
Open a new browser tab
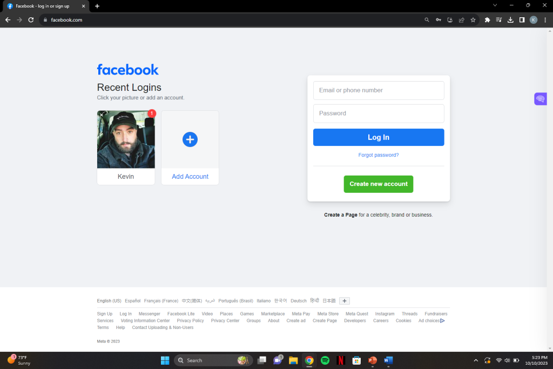pos(97,6)
